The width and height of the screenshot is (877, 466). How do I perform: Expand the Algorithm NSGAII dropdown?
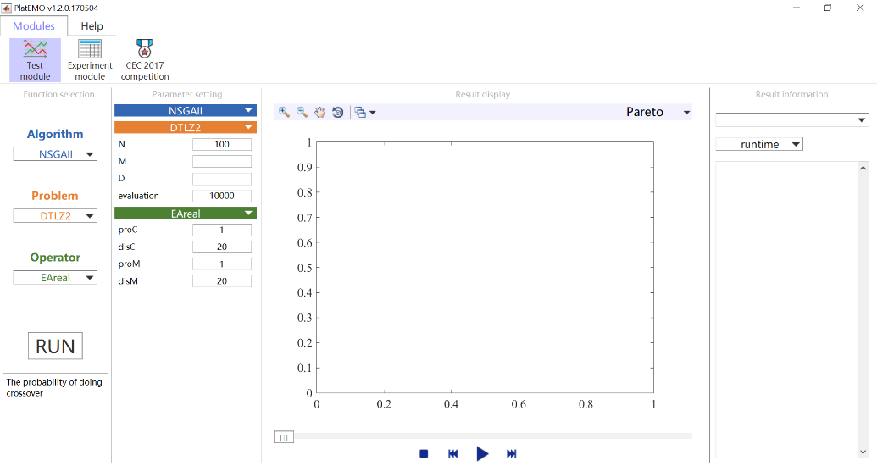point(55,154)
